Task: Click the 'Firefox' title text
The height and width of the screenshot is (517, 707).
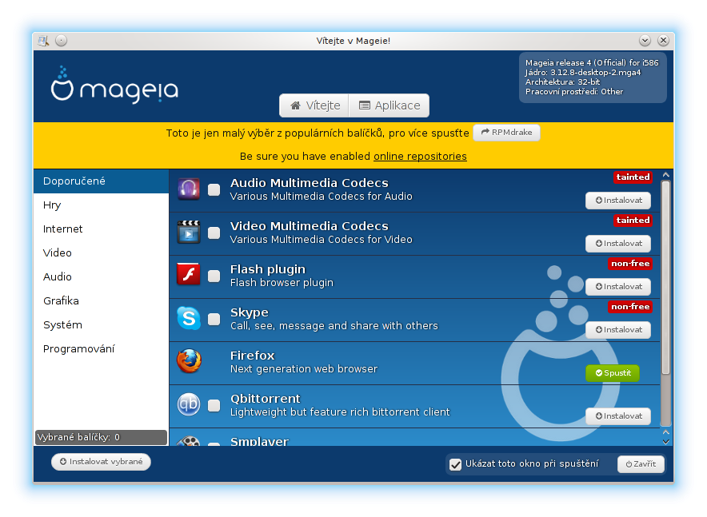Action: (252, 356)
